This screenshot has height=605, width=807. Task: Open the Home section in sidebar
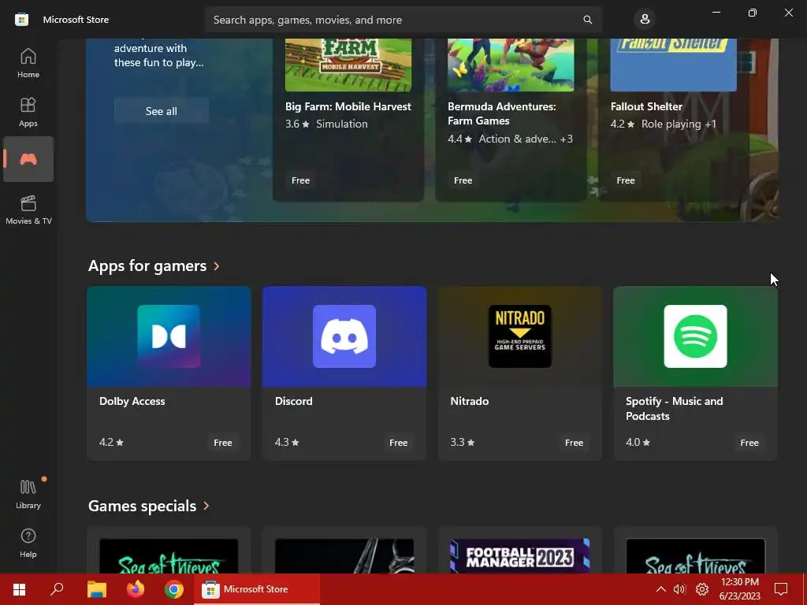28,63
